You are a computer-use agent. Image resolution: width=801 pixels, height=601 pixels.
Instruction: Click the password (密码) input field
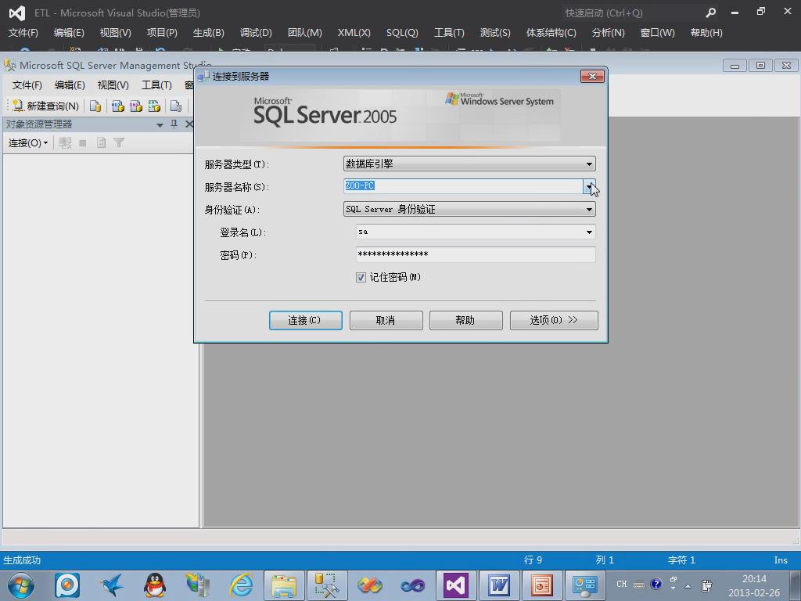click(x=476, y=254)
